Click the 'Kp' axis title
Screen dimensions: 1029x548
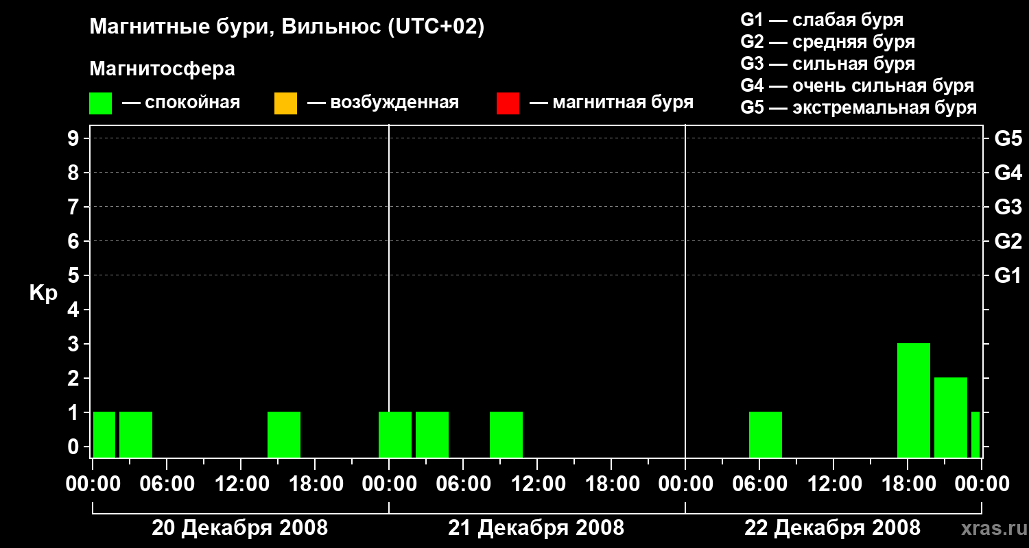click(43, 293)
